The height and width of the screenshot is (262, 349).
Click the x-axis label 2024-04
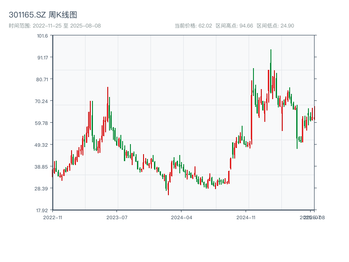(x=181, y=217)
